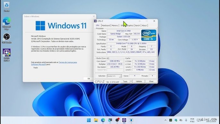Image resolution: width=220 pixels, height=124 pixels.
Task: Open the NVIDIA tray icon
Action: (x=171, y=120)
